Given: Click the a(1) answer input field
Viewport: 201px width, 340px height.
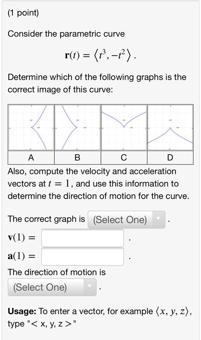Looking at the screenshot, I should 82,256.
